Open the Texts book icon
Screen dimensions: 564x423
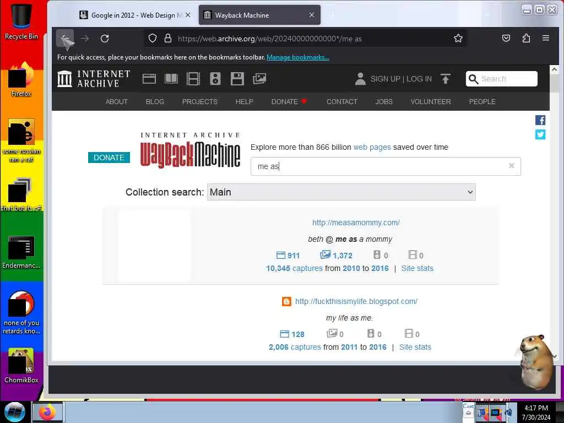[x=171, y=79]
